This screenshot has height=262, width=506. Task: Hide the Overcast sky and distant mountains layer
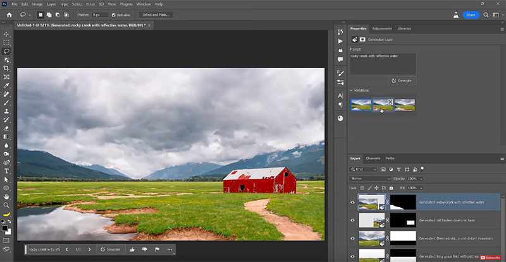point(352,239)
